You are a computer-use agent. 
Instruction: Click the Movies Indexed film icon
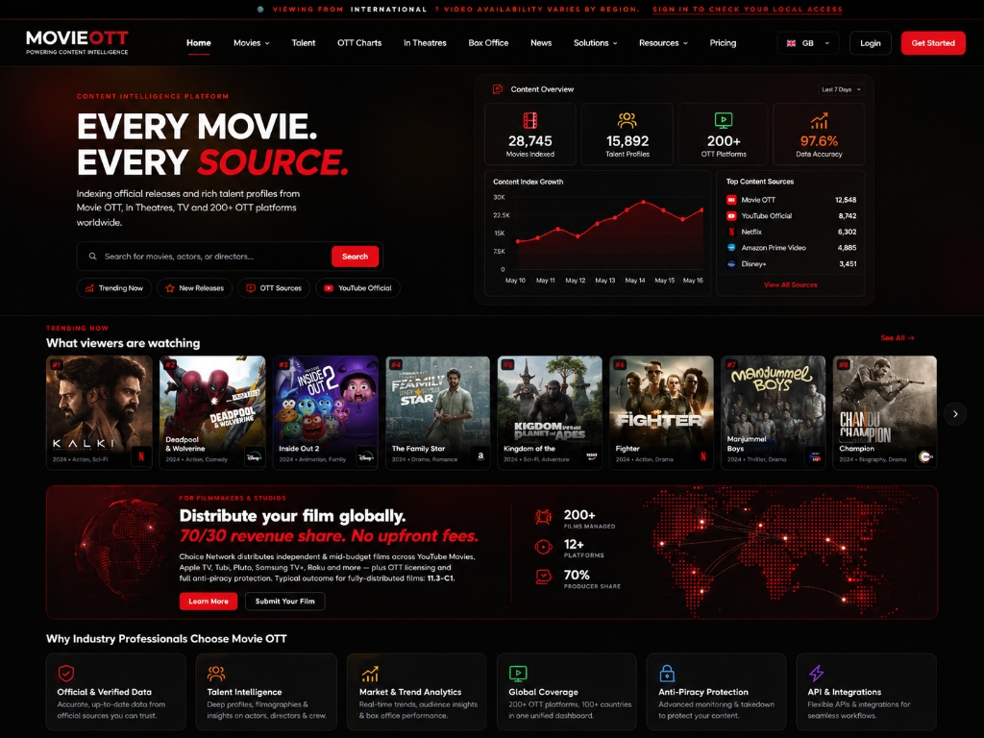530,120
